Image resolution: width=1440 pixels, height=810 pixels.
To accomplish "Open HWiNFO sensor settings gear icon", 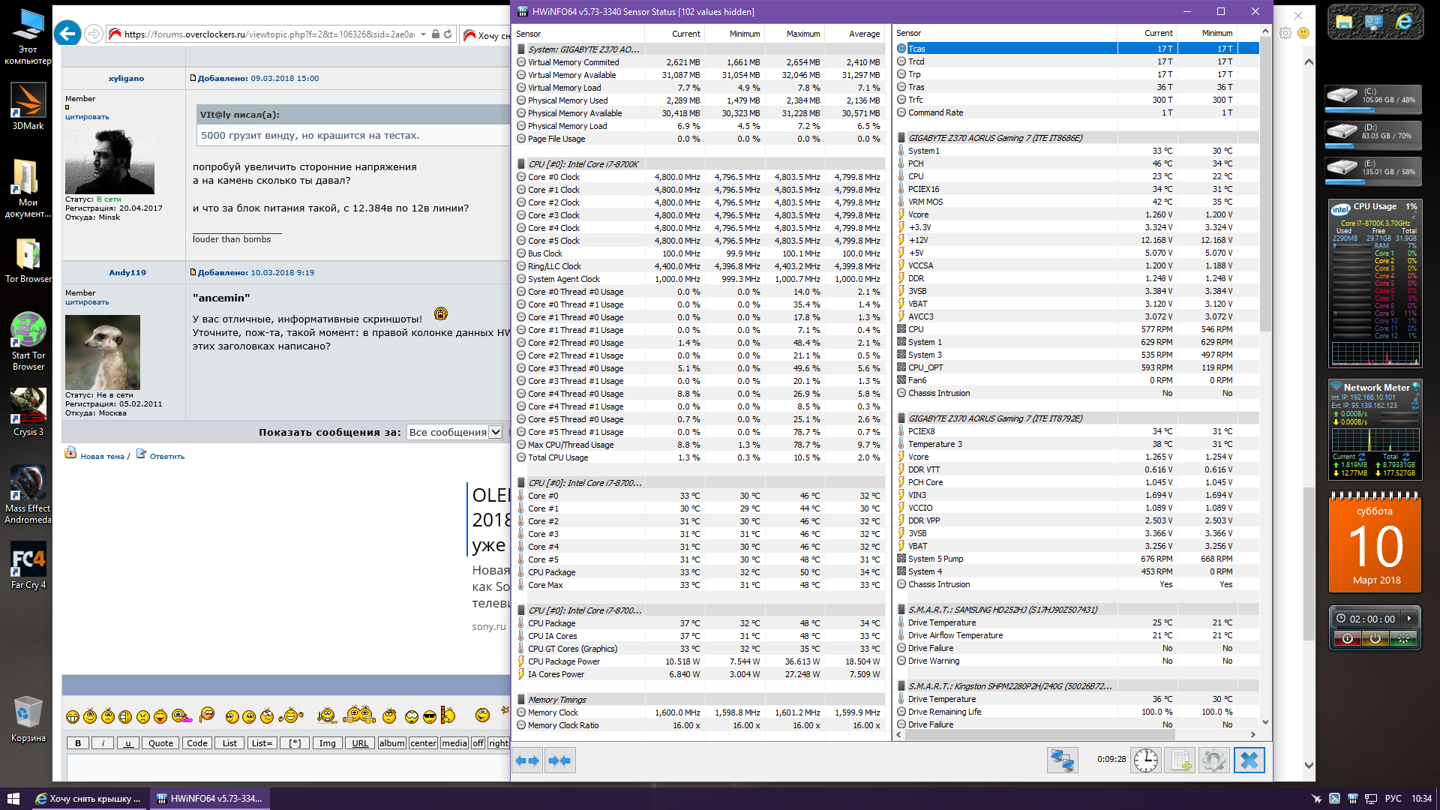I will [x=1213, y=760].
